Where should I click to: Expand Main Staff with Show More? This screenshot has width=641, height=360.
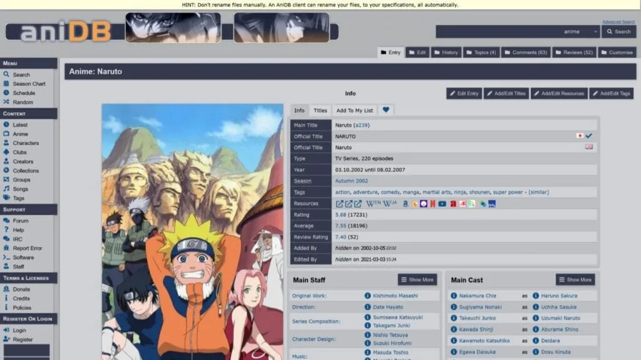coord(417,279)
